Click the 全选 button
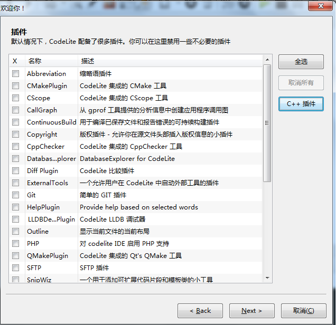Screen dimensions: 336x325 point(301,62)
